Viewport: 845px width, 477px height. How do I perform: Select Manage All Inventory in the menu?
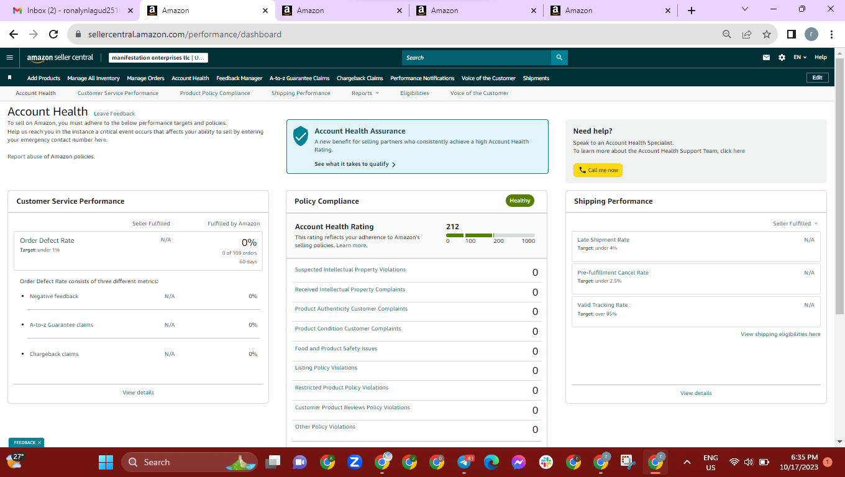click(93, 78)
